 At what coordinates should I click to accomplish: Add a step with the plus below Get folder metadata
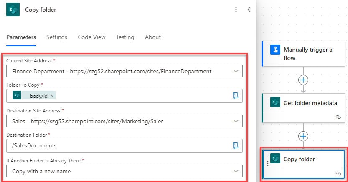(303, 136)
